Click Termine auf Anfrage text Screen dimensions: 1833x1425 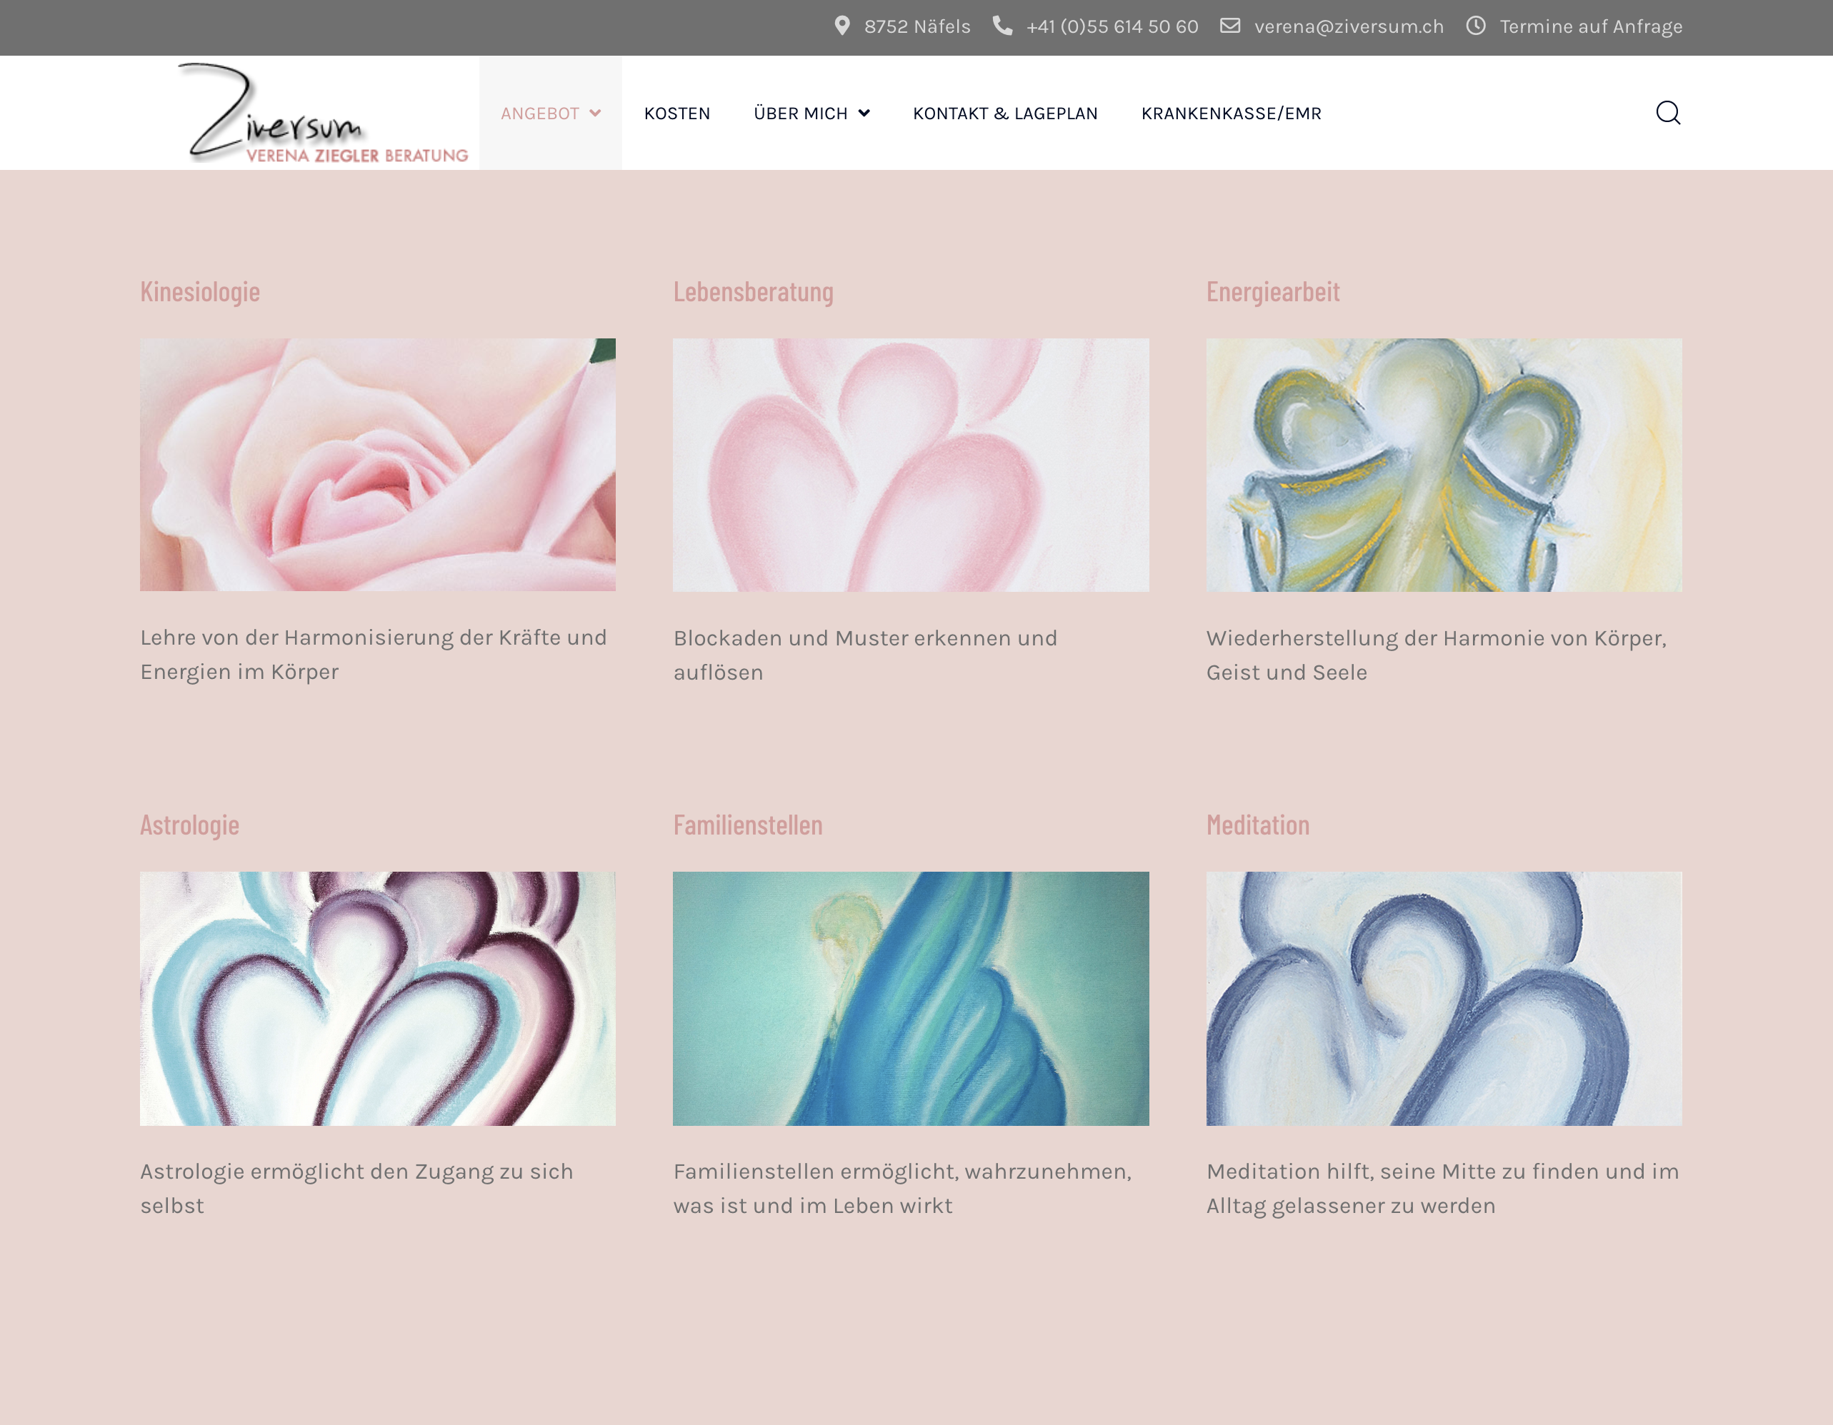point(1590,27)
